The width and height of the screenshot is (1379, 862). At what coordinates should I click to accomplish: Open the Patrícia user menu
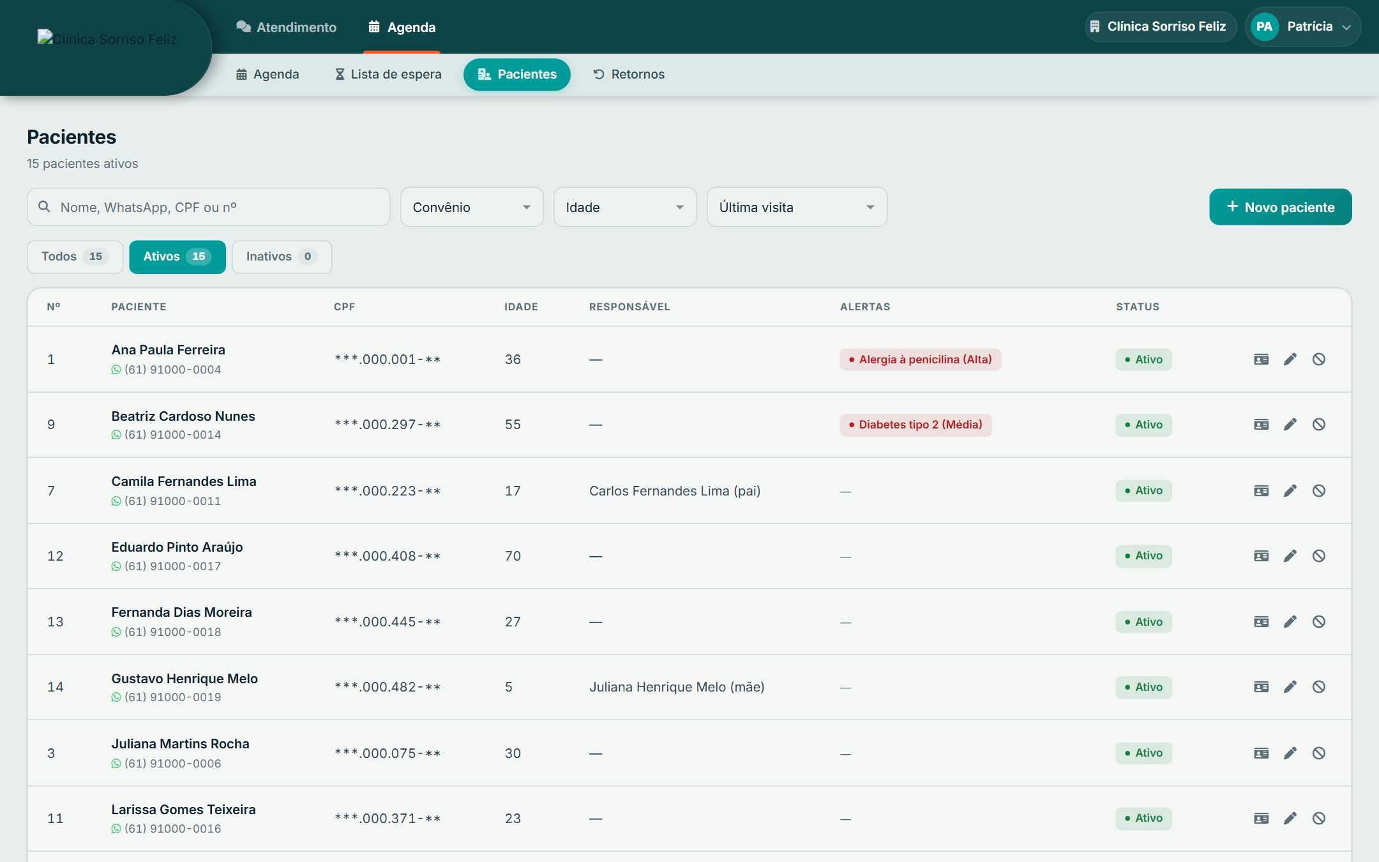1302,27
